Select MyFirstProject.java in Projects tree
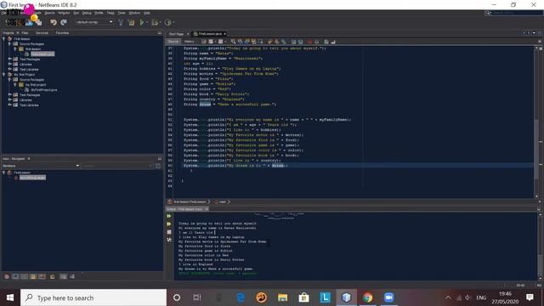 (43, 90)
